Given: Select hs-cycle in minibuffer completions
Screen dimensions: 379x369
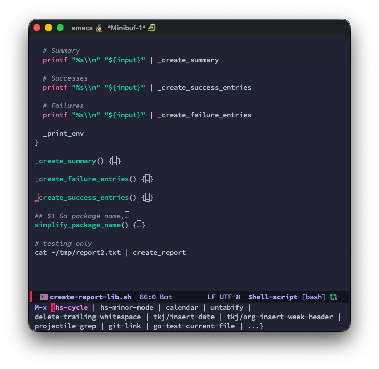Looking at the screenshot, I should click(72, 307).
